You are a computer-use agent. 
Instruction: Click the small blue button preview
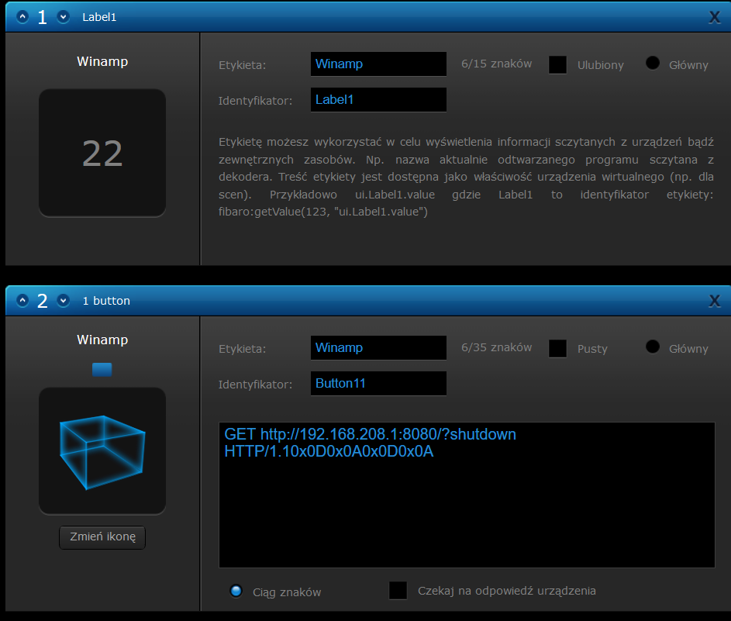click(102, 369)
